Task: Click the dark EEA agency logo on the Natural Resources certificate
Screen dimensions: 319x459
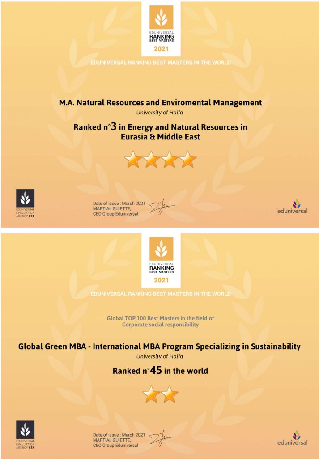Action: click(x=25, y=198)
